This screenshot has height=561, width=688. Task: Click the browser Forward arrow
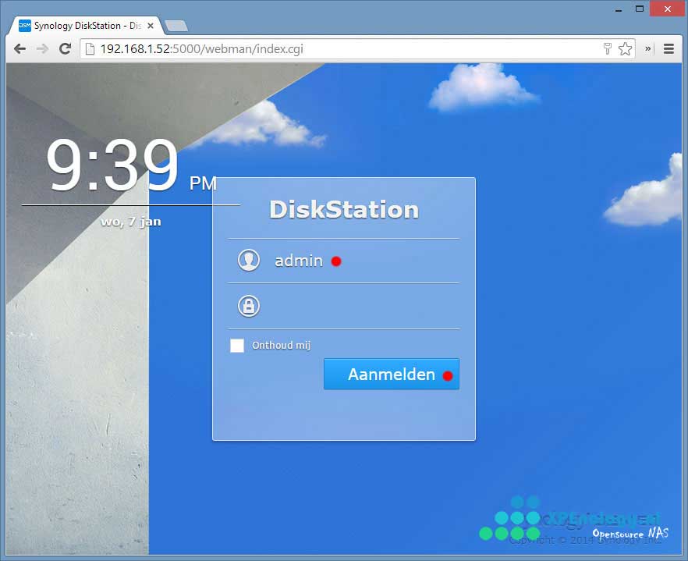pos(42,48)
